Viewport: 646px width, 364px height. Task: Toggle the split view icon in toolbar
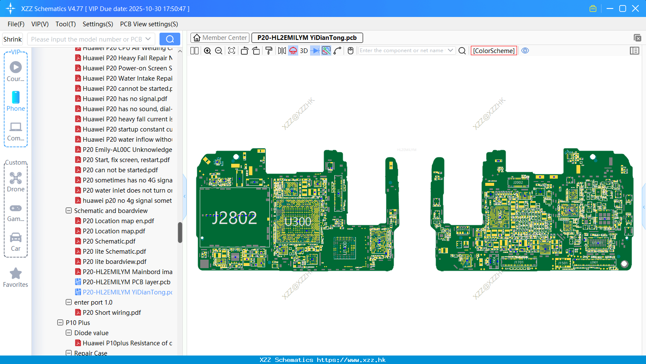(194, 51)
